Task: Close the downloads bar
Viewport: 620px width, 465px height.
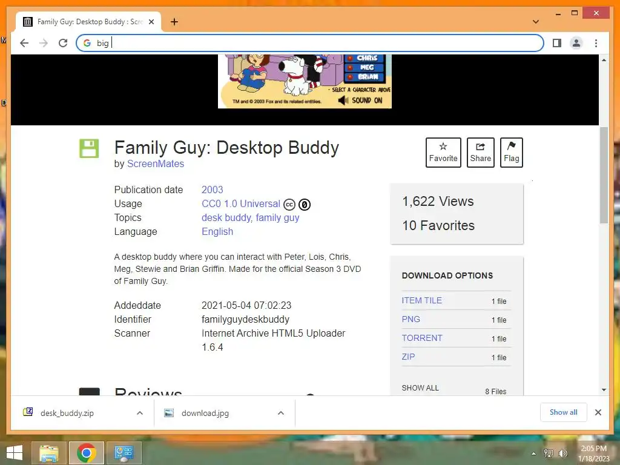Action: (598, 412)
